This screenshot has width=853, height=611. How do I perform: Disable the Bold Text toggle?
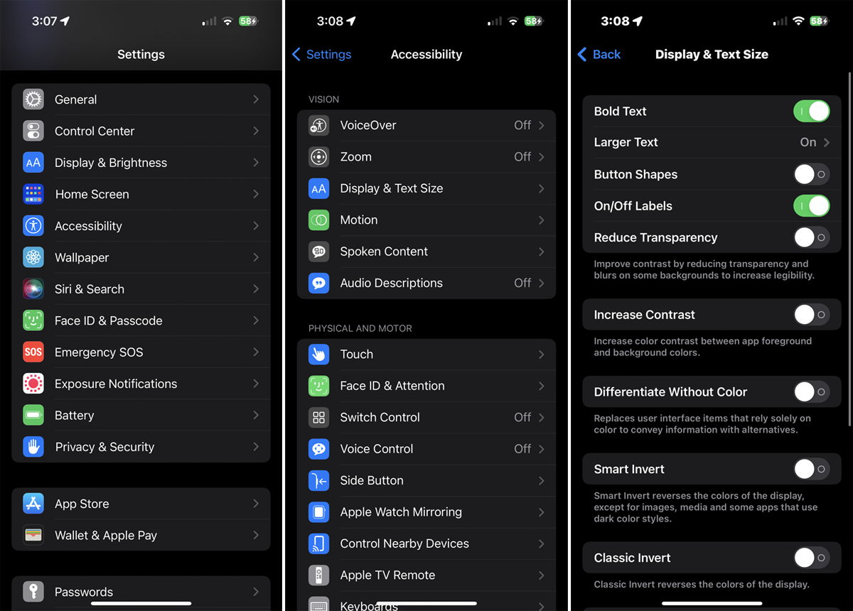[811, 112]
